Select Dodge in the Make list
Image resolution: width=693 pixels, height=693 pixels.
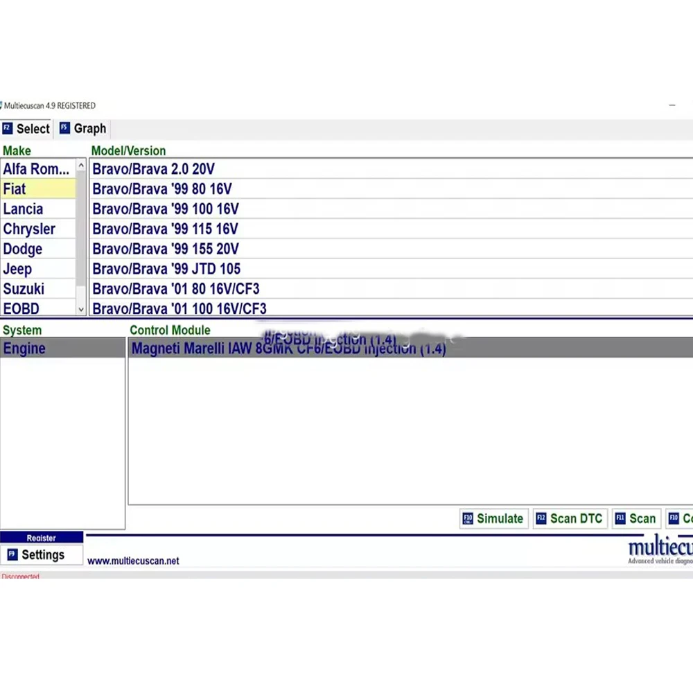[x=38, y=248]
